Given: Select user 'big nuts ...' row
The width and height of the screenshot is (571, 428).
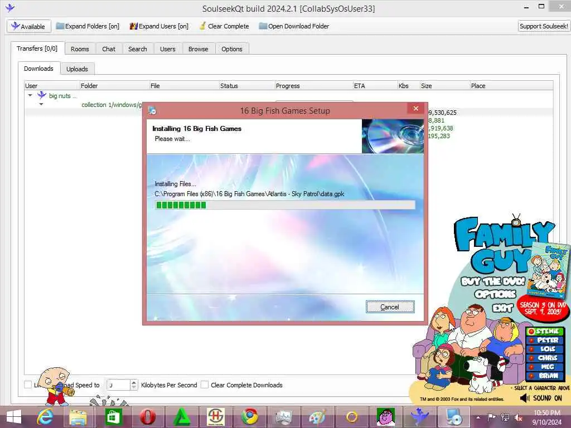Looking at the screenshot, I should click(62, 96).
